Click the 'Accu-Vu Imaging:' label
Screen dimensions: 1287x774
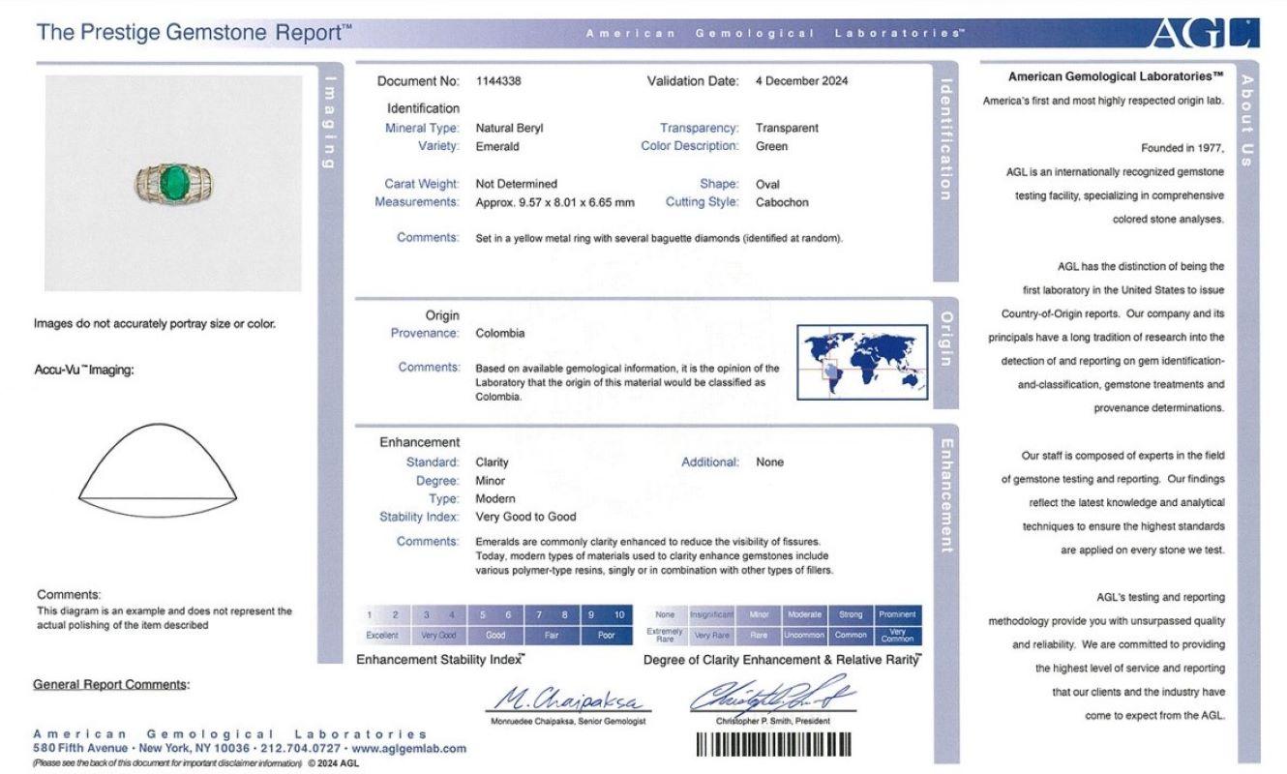point(84,370)
